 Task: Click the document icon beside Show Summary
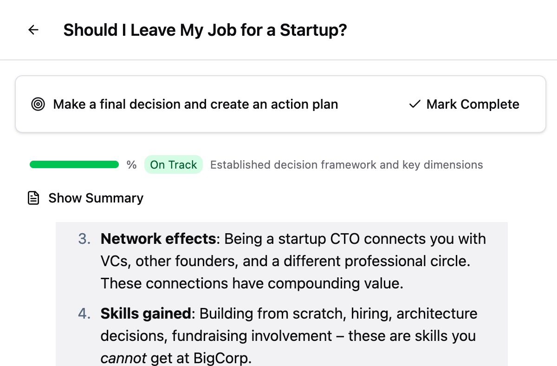[x=33, y=198]
